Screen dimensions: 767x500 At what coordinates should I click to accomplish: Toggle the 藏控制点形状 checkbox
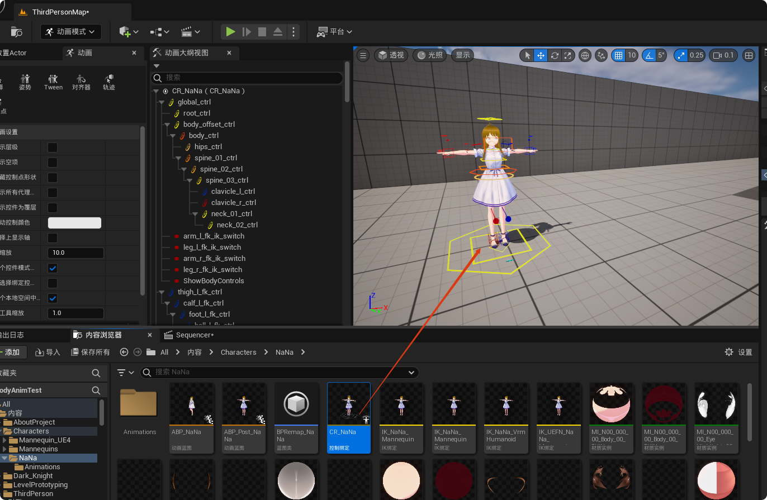[53, 178]
